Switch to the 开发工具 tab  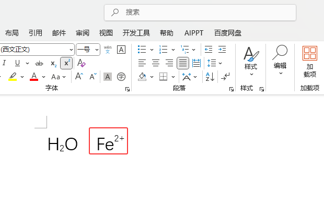[136, 33]
